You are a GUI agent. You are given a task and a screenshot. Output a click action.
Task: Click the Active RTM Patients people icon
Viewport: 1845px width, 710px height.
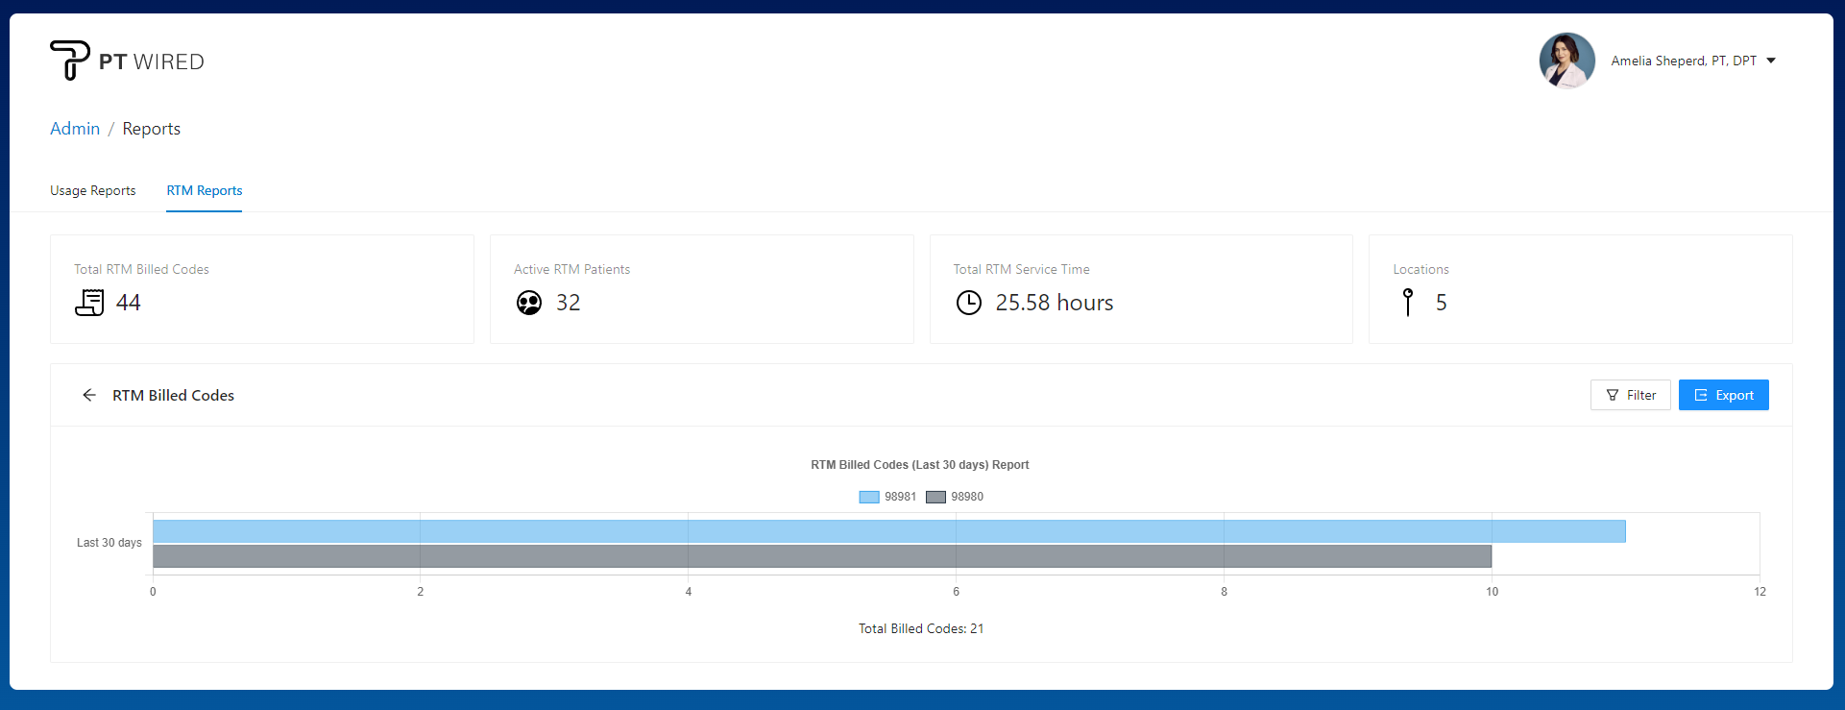tap(529, 303)
